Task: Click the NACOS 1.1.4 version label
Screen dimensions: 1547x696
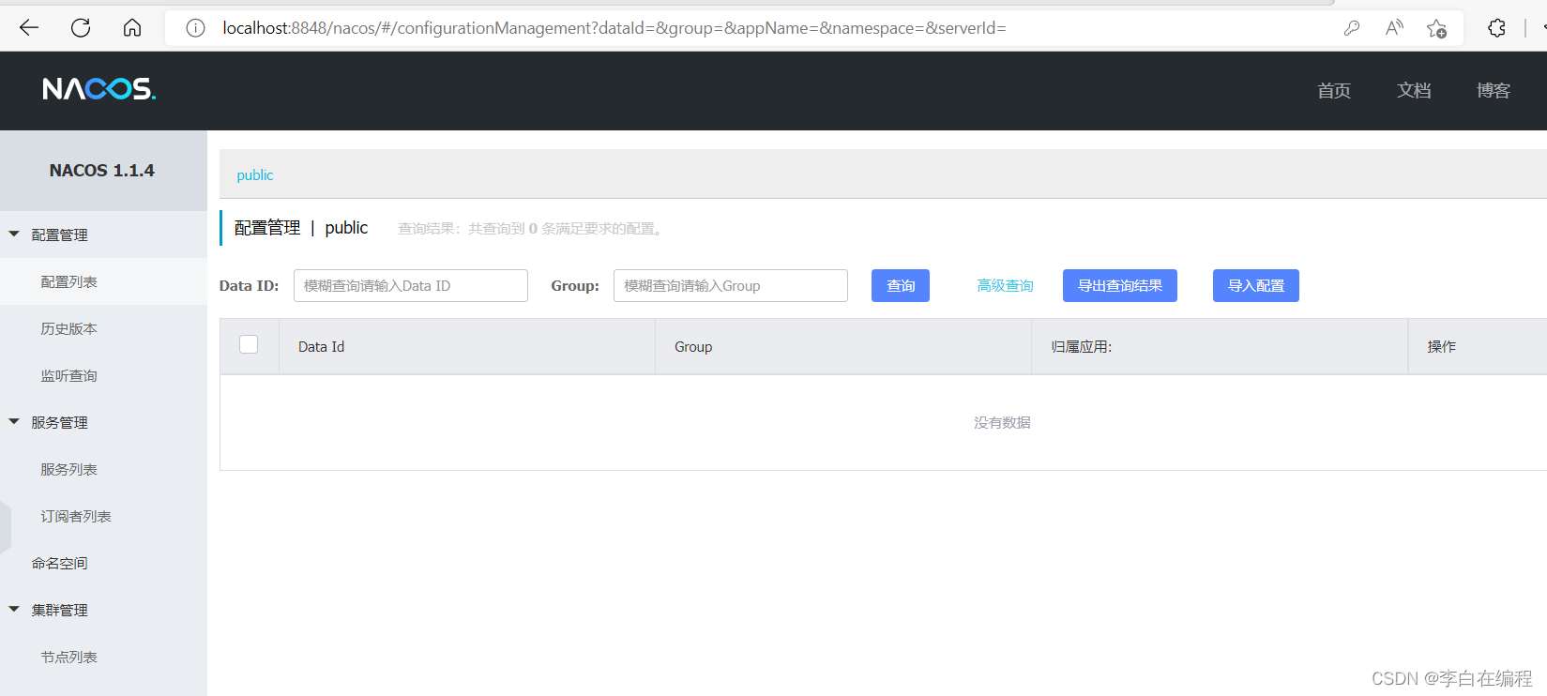Action: [x=102, y=171]
